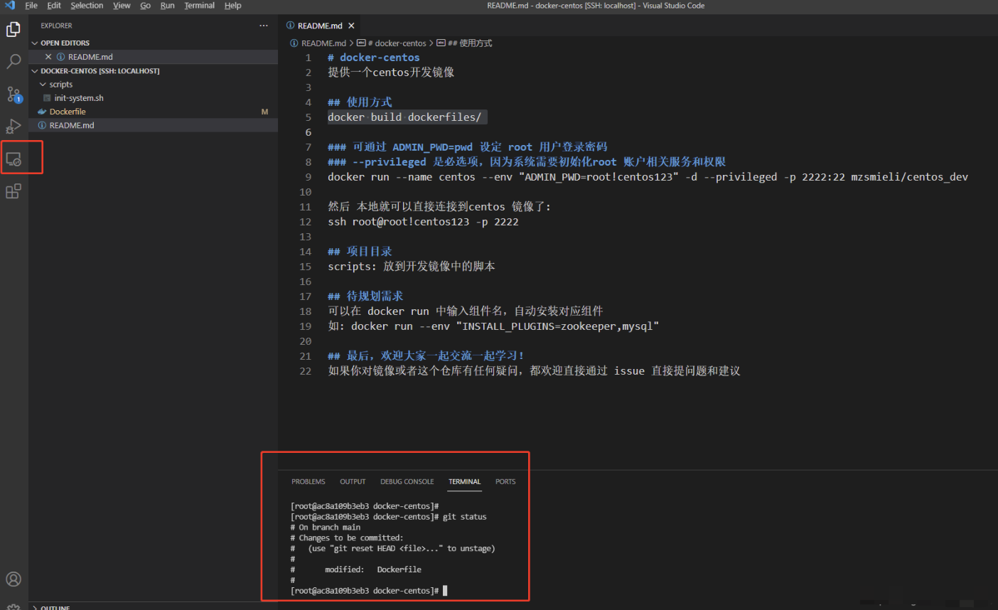Click the init-system.sh file icon

click(47, 98)
